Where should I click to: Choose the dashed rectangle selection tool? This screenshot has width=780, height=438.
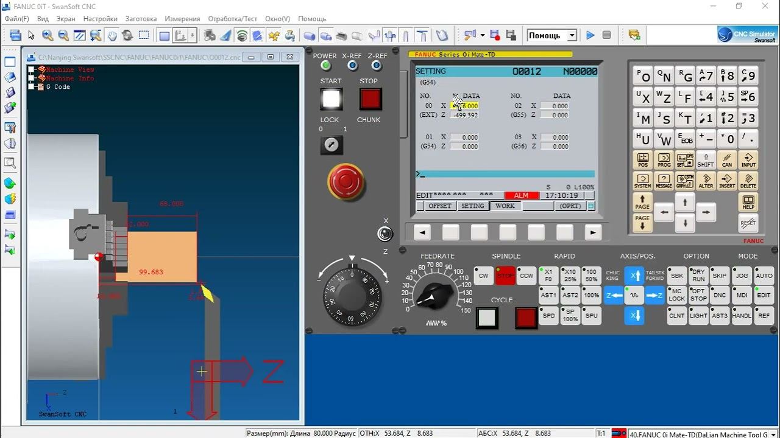pos(144,35)
